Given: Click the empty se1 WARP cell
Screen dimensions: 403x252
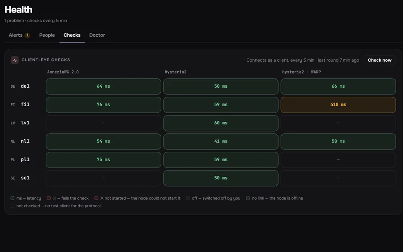Looking at the screenshot, I should click(x=338, y=178).
